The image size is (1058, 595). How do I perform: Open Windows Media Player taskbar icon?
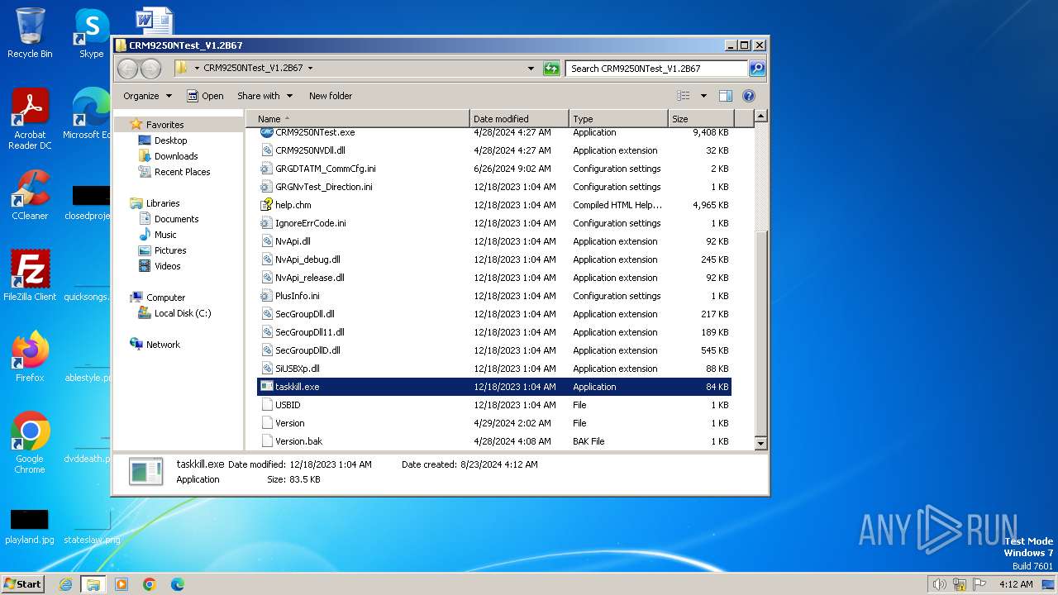[122, 584]
